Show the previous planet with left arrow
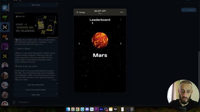Screen dimensions: 200x112 click(x=79, y=44)
